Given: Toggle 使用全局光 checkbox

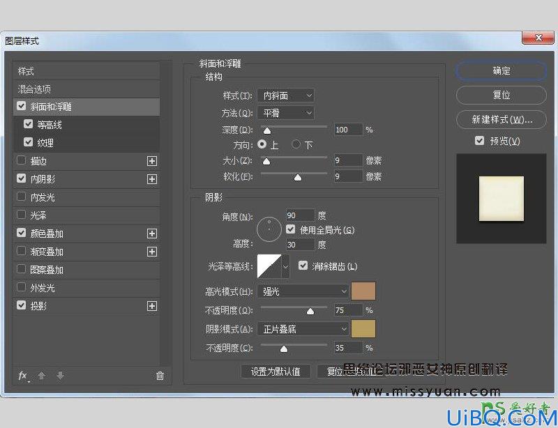Looking at the screenshot, I should pyautogui.click(x=291, y=229).
